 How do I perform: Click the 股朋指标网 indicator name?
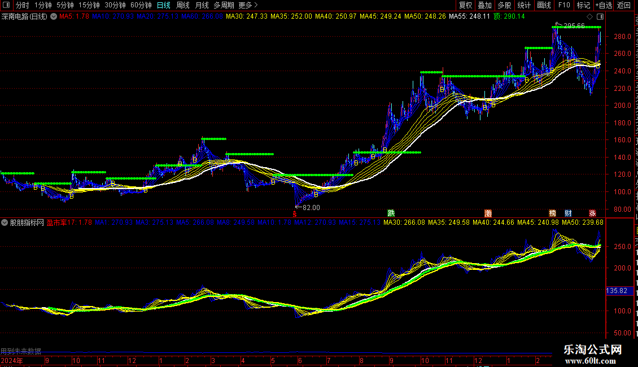27,222
